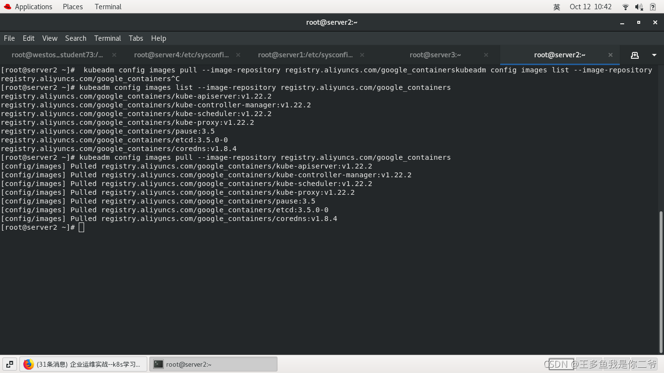Click the listed kube-controller-manager:v1.22.2 line
The image size is (664, 373).
[x=156, y=105]
